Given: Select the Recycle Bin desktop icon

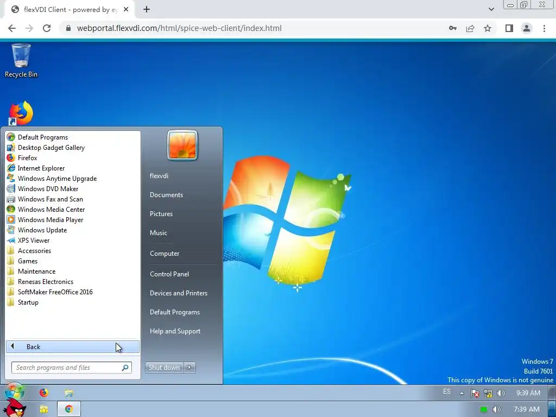Looking at the screenshot, I should tap(21, 60).
